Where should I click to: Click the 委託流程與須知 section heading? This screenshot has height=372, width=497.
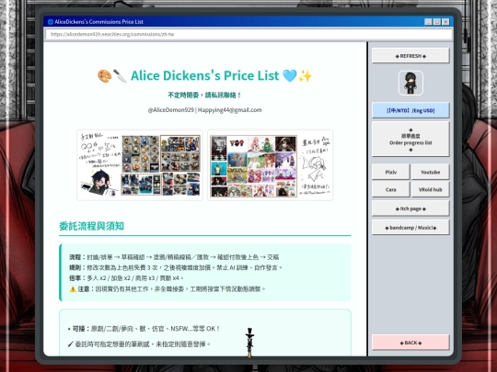click(x=92, y=226)
